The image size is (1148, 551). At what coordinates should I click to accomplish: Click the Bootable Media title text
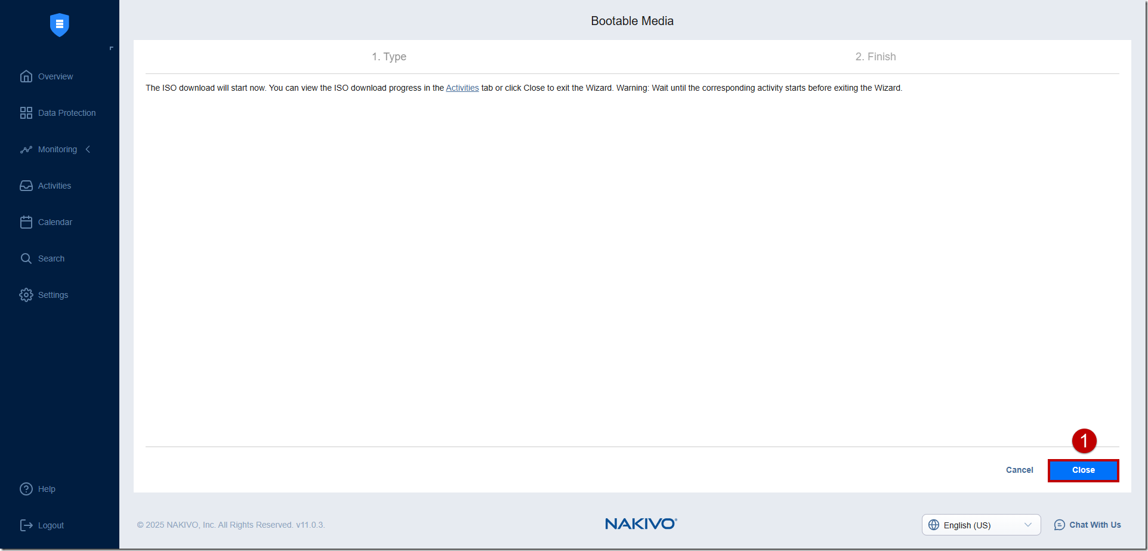[632, 21]
